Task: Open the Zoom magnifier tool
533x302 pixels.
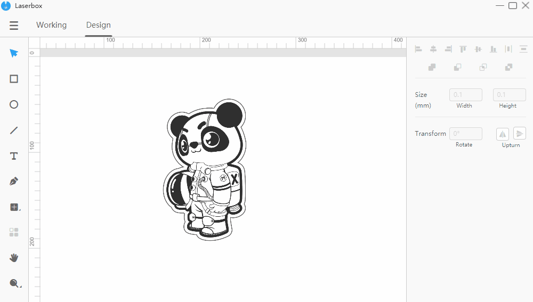Action: click(14, 283)
